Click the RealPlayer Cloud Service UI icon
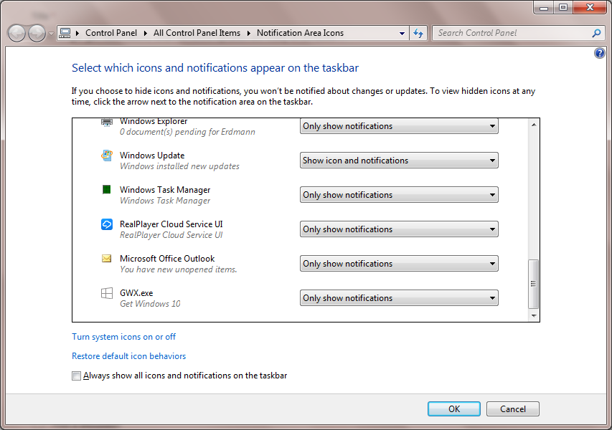Screen dimensions: 612x430 107,224
